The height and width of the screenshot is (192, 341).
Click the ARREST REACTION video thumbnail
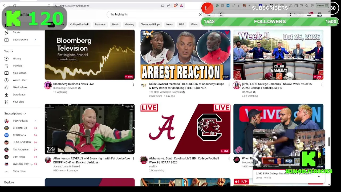[185, 55]
